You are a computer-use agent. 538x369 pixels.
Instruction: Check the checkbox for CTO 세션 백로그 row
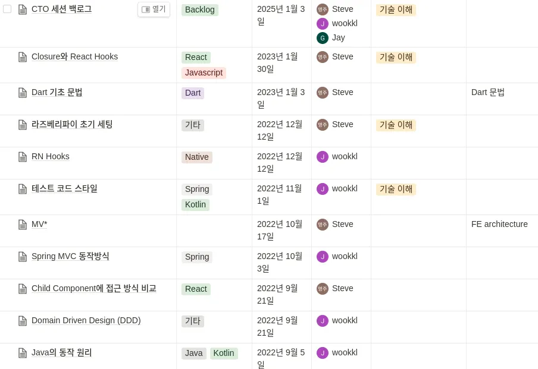[7, 9]
